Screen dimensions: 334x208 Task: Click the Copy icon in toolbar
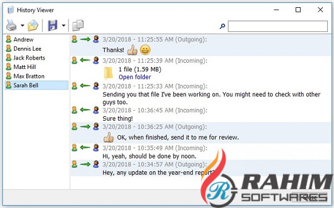click(78, 26)
